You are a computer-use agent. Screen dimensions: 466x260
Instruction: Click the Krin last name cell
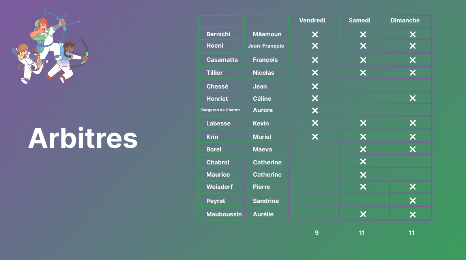pos(212,137)
